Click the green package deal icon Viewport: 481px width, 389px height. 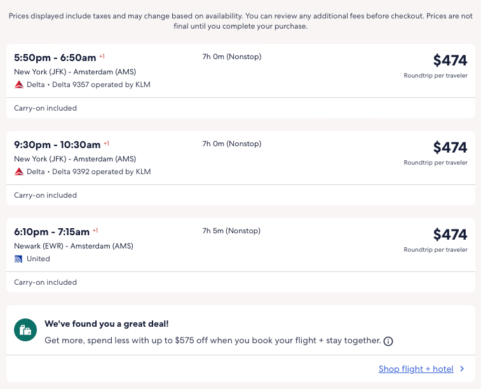(25, 329)
